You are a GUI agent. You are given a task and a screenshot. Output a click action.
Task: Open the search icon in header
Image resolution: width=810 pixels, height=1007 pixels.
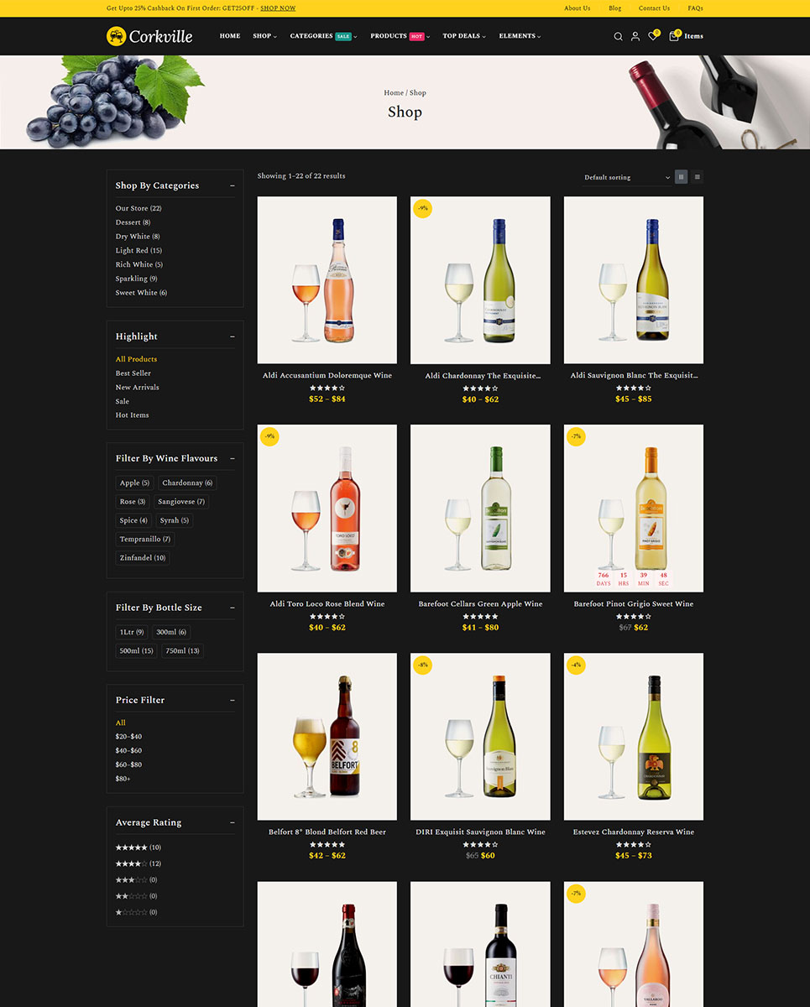pos(618,36)
